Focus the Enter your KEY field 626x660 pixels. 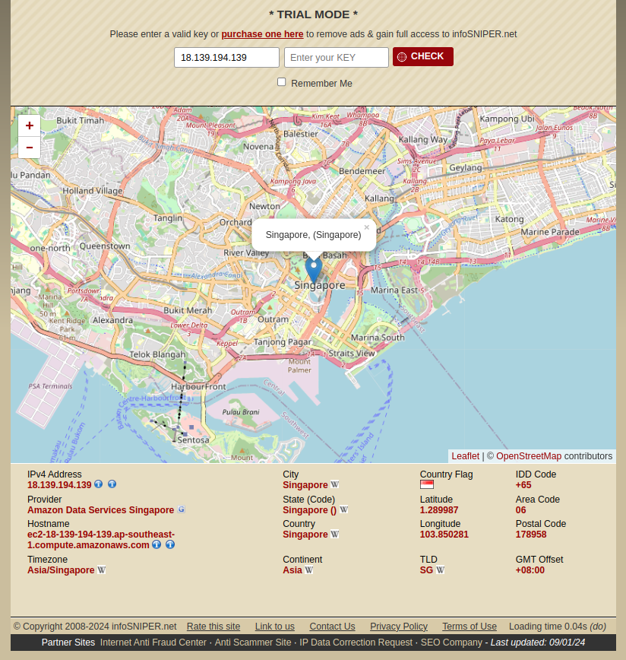pyautogui.click(x=336, y=58)
